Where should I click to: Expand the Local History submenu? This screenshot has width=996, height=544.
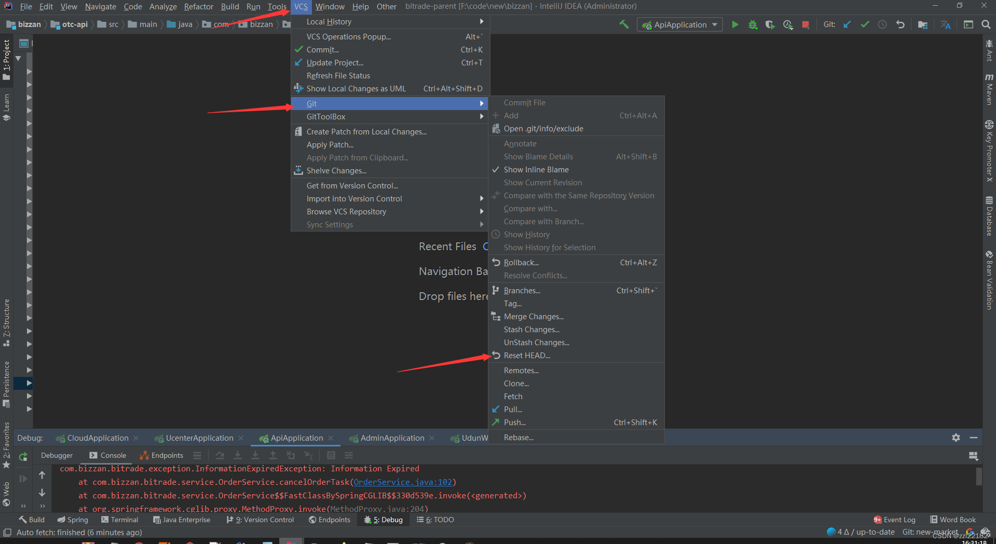point(389,22)
